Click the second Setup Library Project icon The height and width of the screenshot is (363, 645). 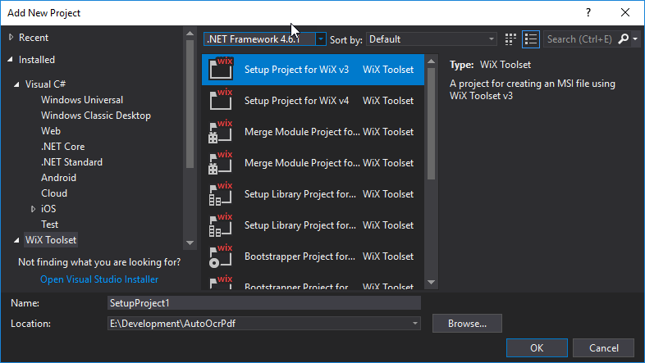[221, 225]
